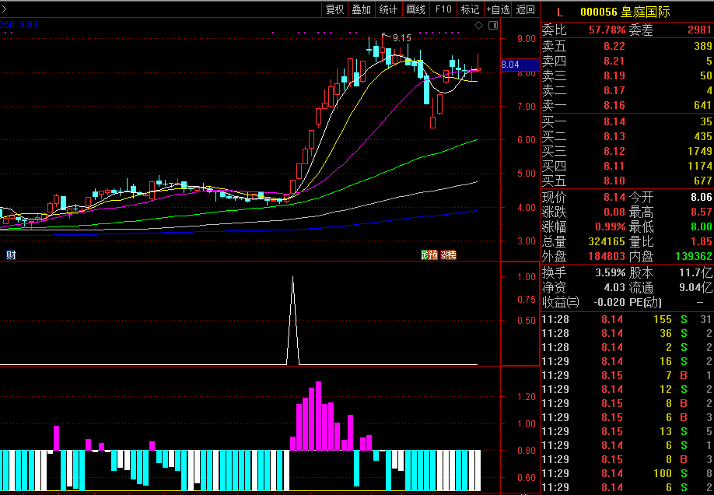The height and width of the screenshot is (495, 714).
Task: Open the 统计 statistics menu
Action: 388,9
